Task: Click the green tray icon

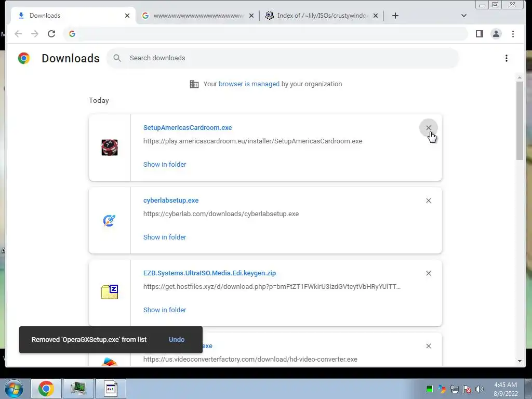Action: (430, 389)
